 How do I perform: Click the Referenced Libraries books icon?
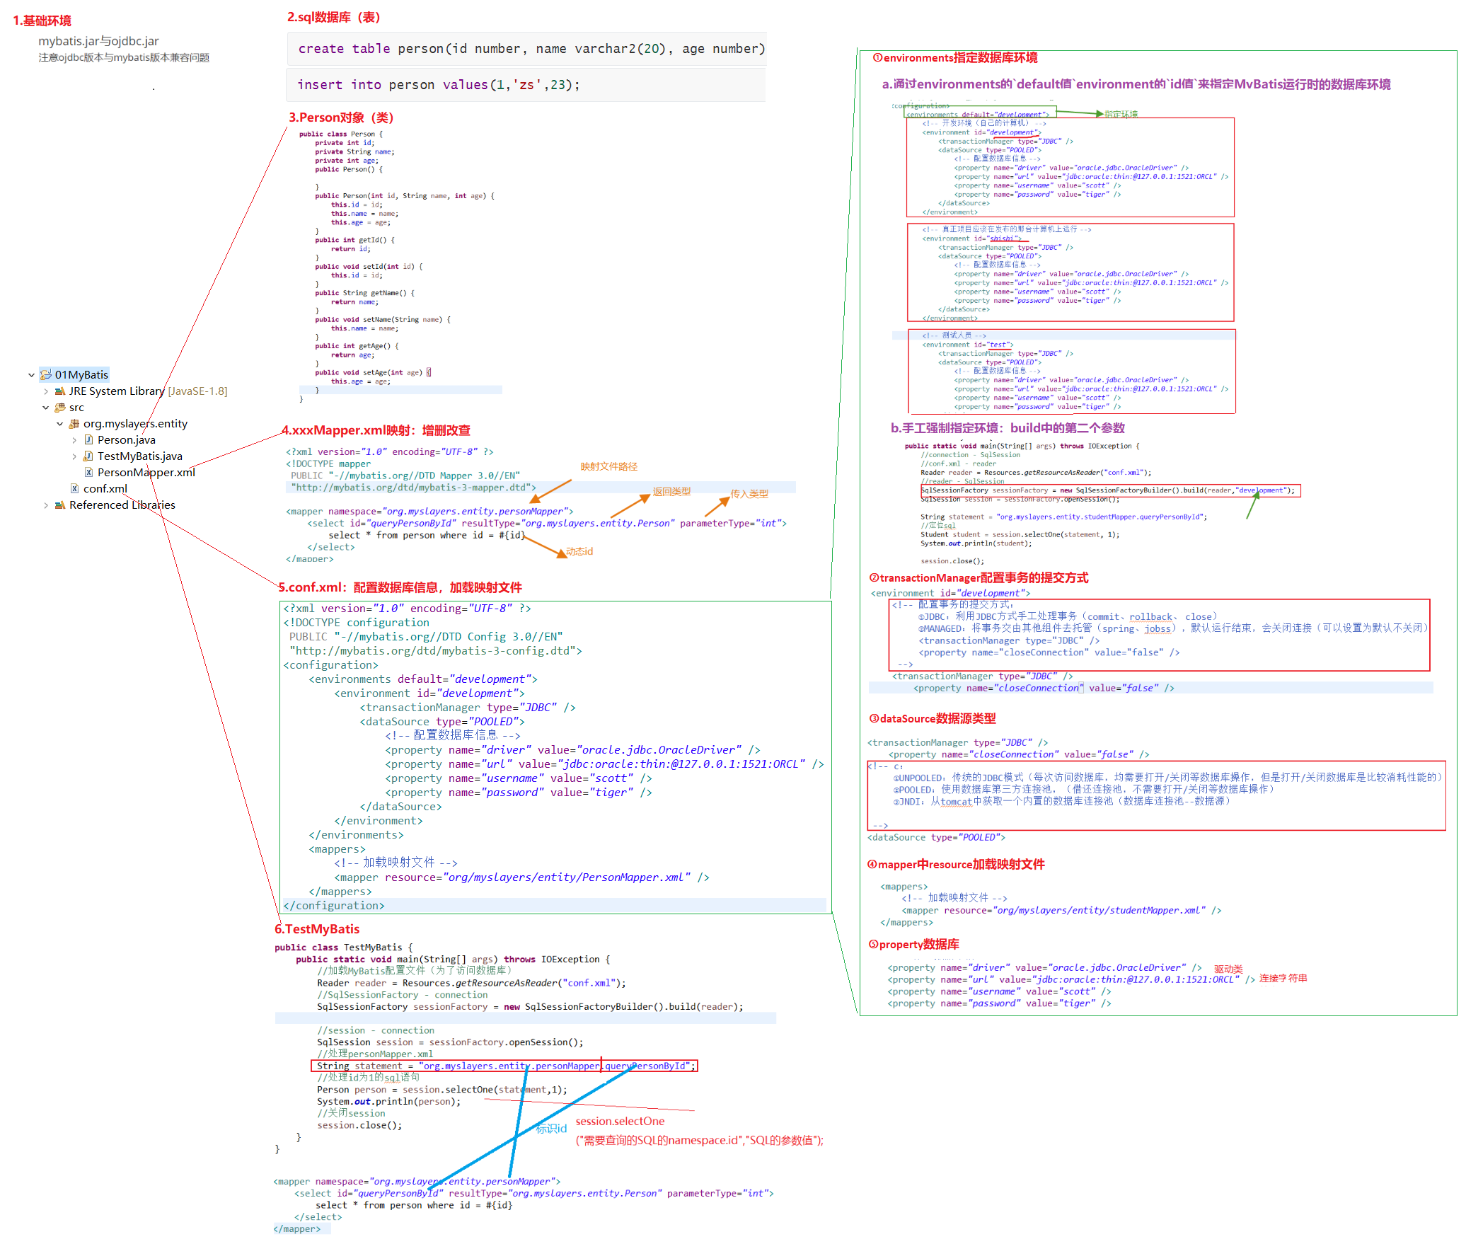pyautogui.click(x=60, y=505)
